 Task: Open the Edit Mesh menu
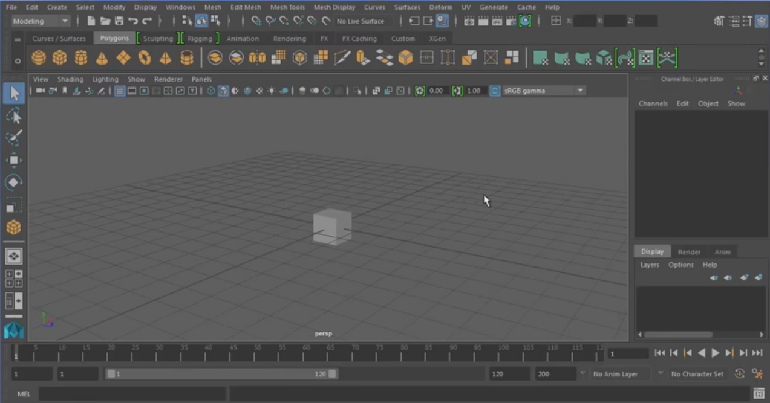[x=246, y=7]
